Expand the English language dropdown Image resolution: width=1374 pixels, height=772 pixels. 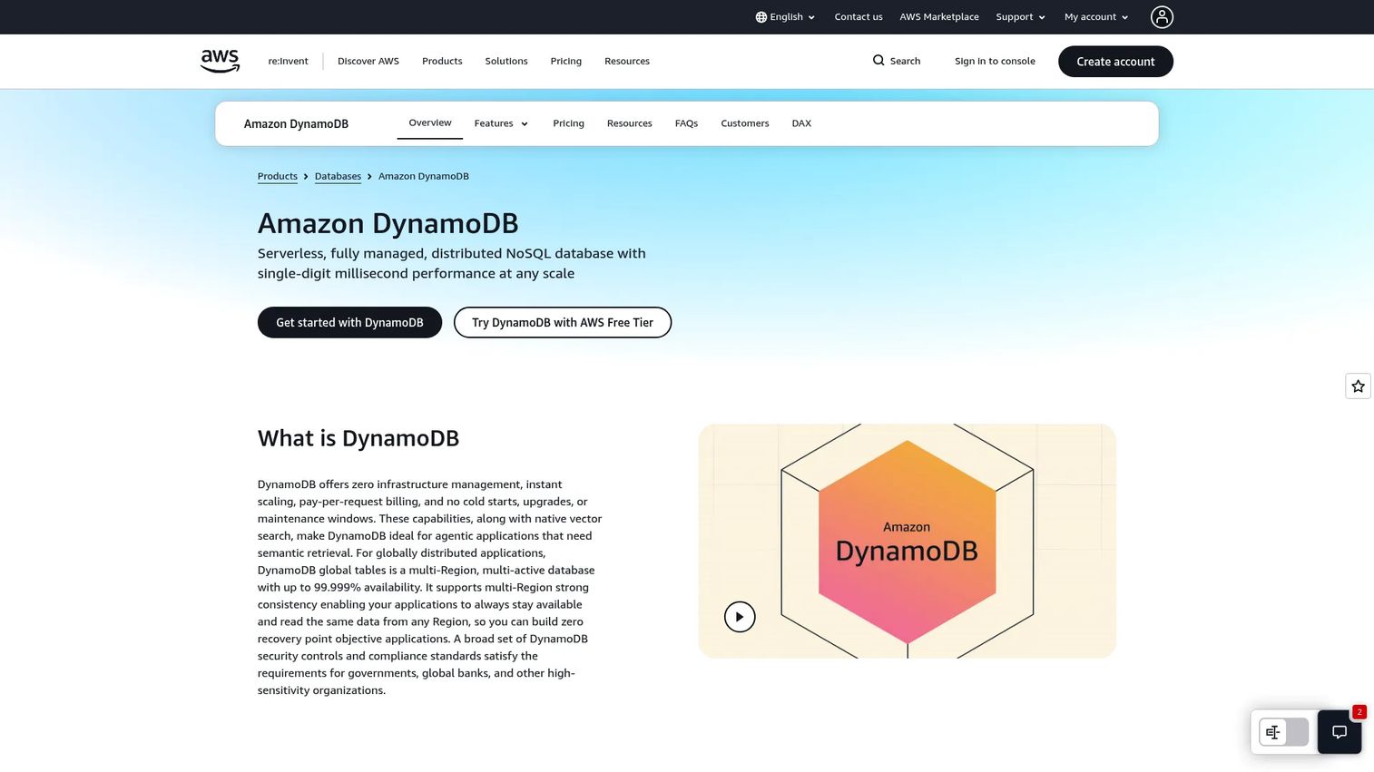tap(786, 17)
